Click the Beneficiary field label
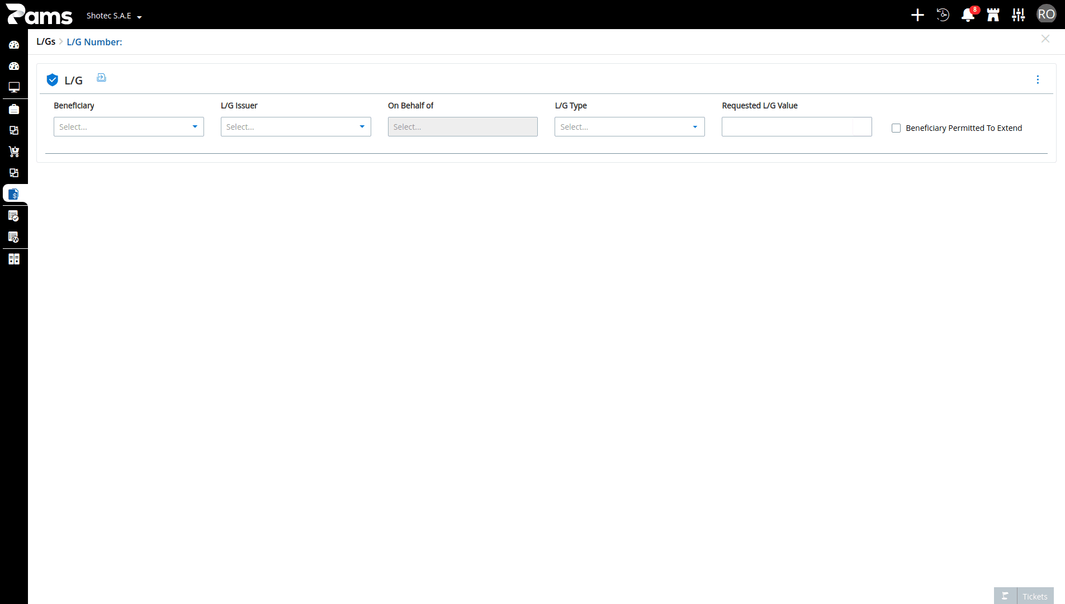This screenshot has height=604, width=1065. pos(74,106)
